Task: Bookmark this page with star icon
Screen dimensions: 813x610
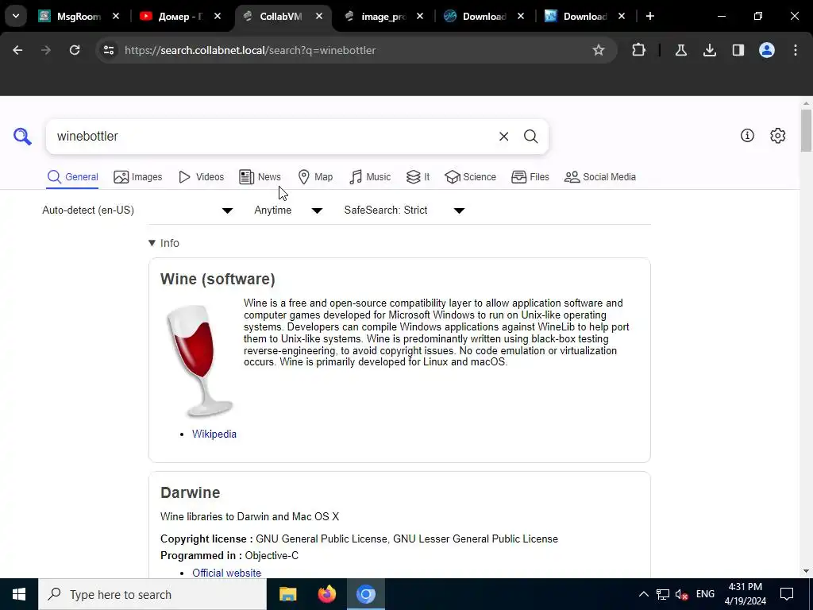Action: pyautogui.click(x=599, y=50)
